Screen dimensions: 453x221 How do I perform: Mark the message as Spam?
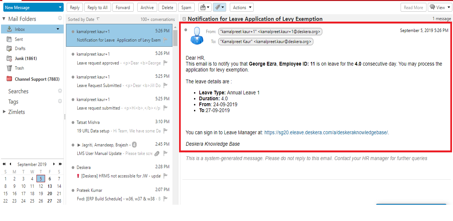pos(186,7)
